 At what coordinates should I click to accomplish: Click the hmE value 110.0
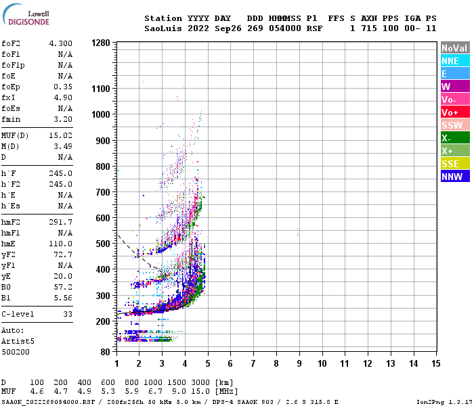point(61,244)
